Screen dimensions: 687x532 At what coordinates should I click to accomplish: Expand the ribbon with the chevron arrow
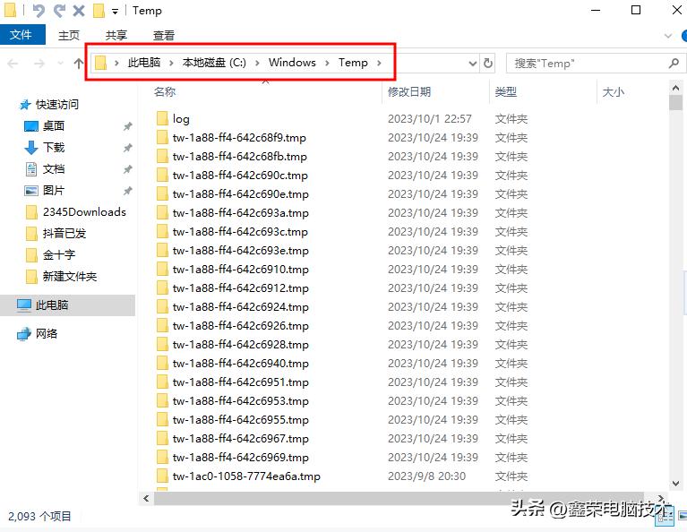pyautogui.click(x=666, y=35)
